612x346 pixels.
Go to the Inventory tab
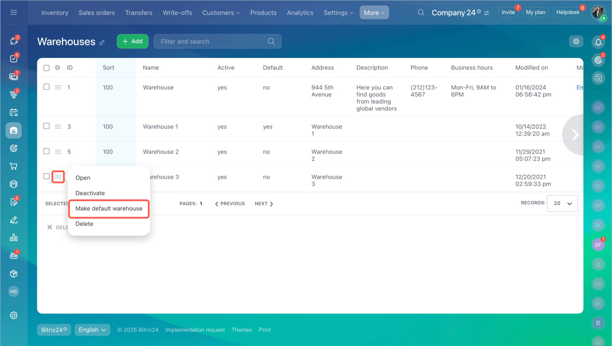click(55, 13)
